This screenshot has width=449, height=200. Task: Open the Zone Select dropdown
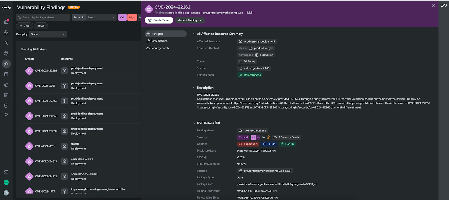pyautogui.click(x=101, y=17)
